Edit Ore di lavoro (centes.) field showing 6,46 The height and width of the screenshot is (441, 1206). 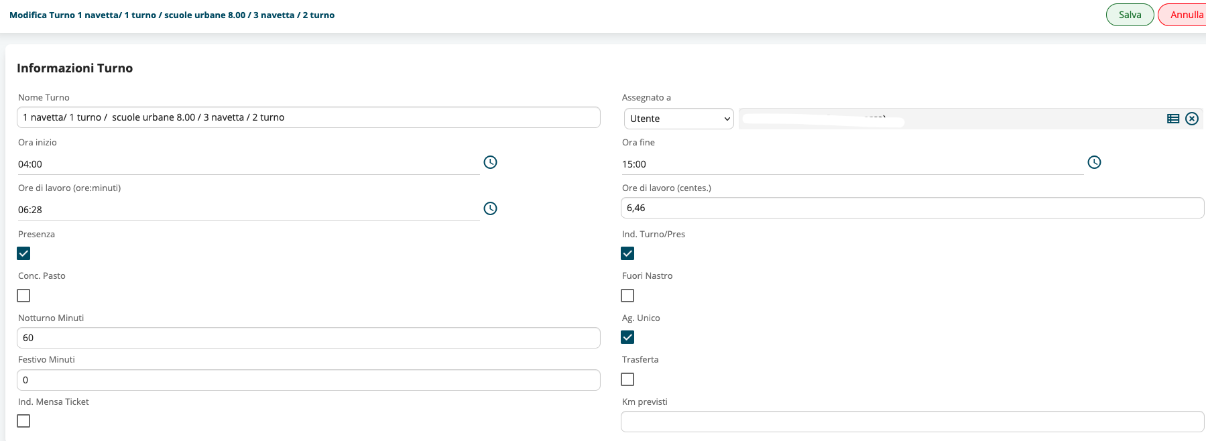coord(912,208)
